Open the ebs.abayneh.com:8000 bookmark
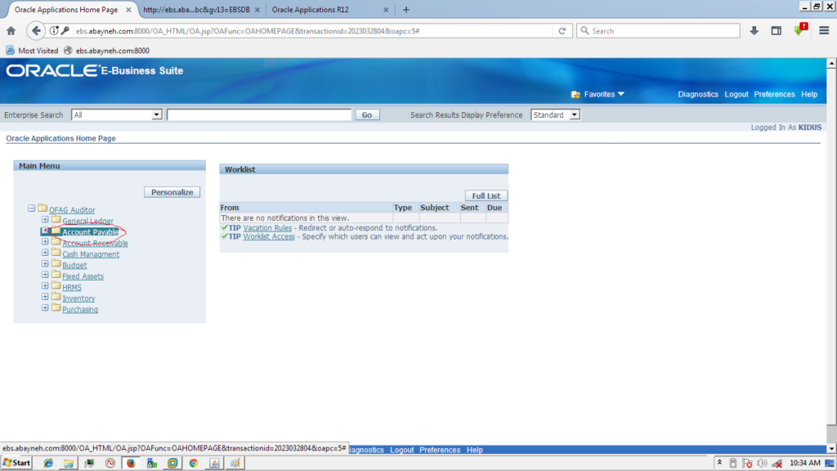 pyautogui.click(x=107, y=51)
